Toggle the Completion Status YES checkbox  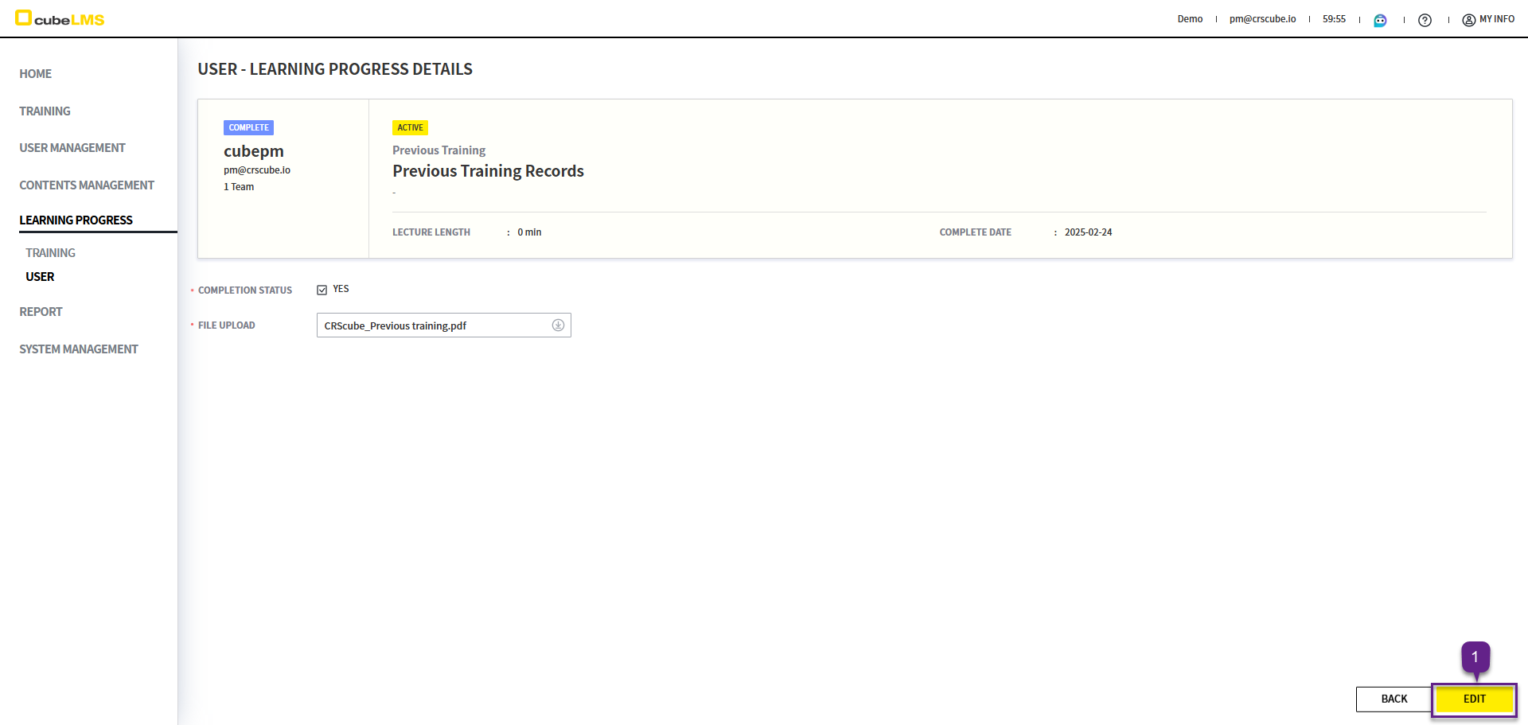pos(322,290)
